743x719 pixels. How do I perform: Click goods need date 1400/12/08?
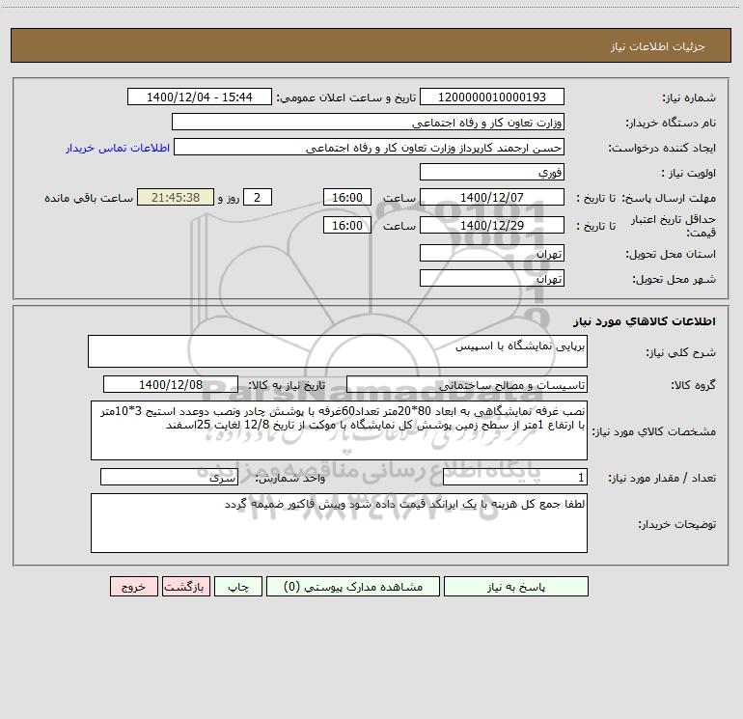pyautogui.click(x=171, y=384)
